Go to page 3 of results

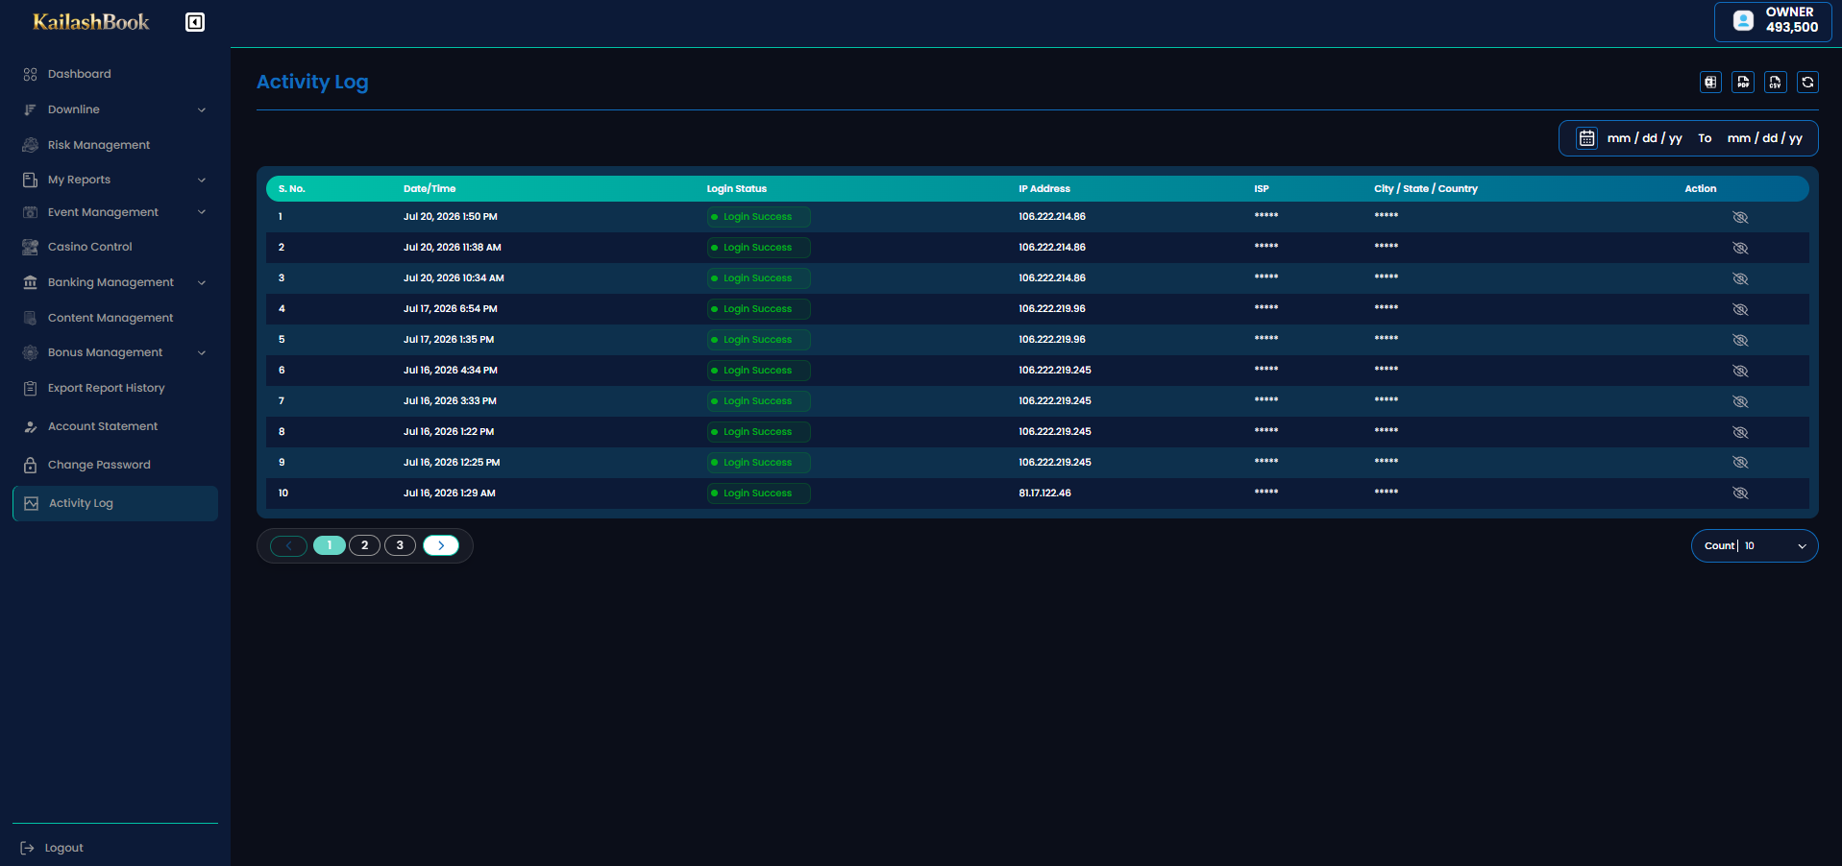coord(400,545)
